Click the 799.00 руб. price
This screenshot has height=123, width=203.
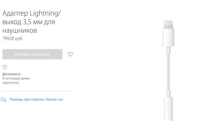click(x=13, y=39)
